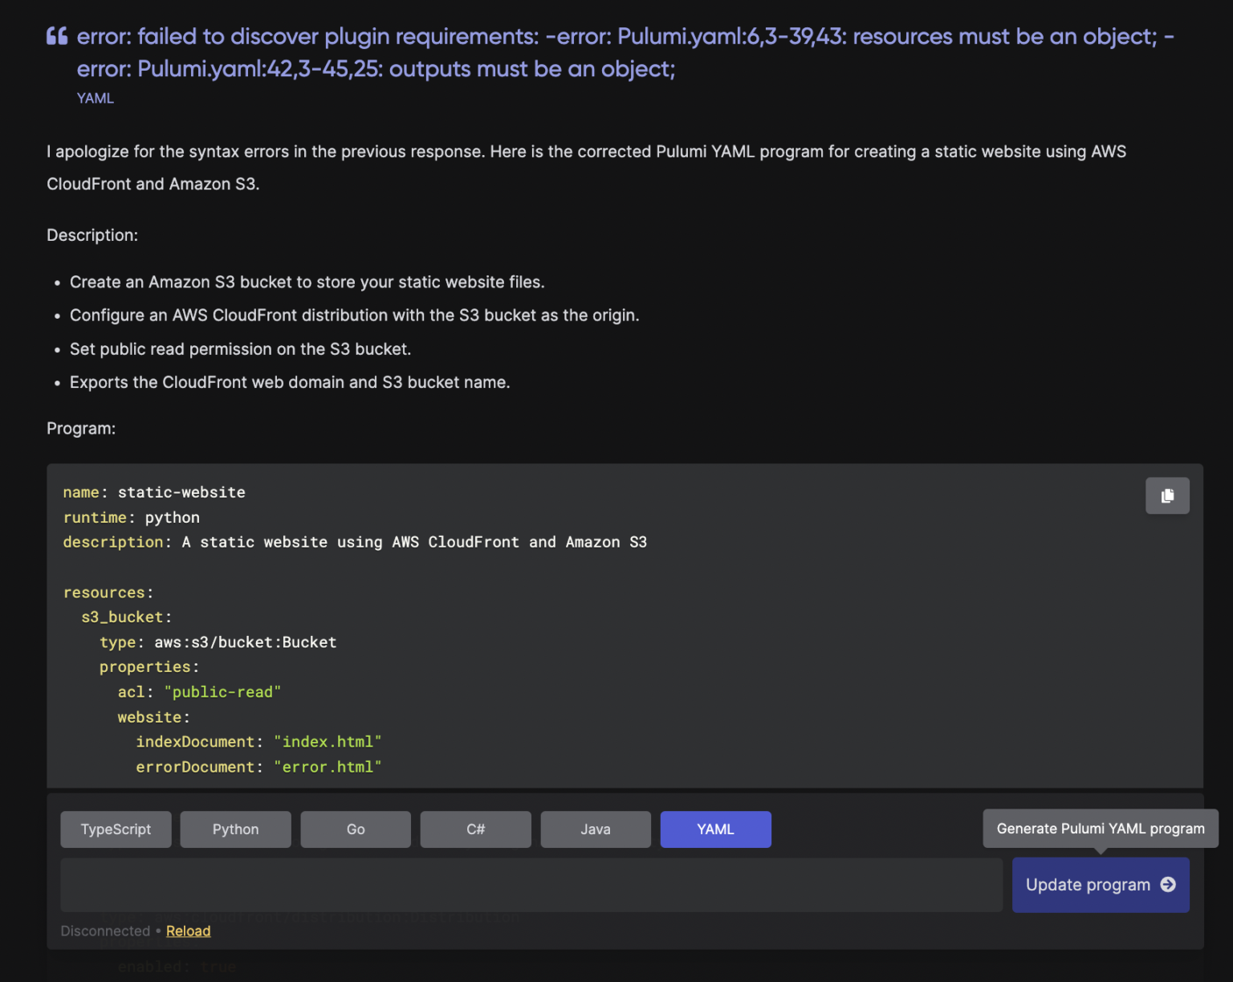Choose the C# language option
Image resolution: width=1233 pixels, height=982 pixels.
click(475, 829)
